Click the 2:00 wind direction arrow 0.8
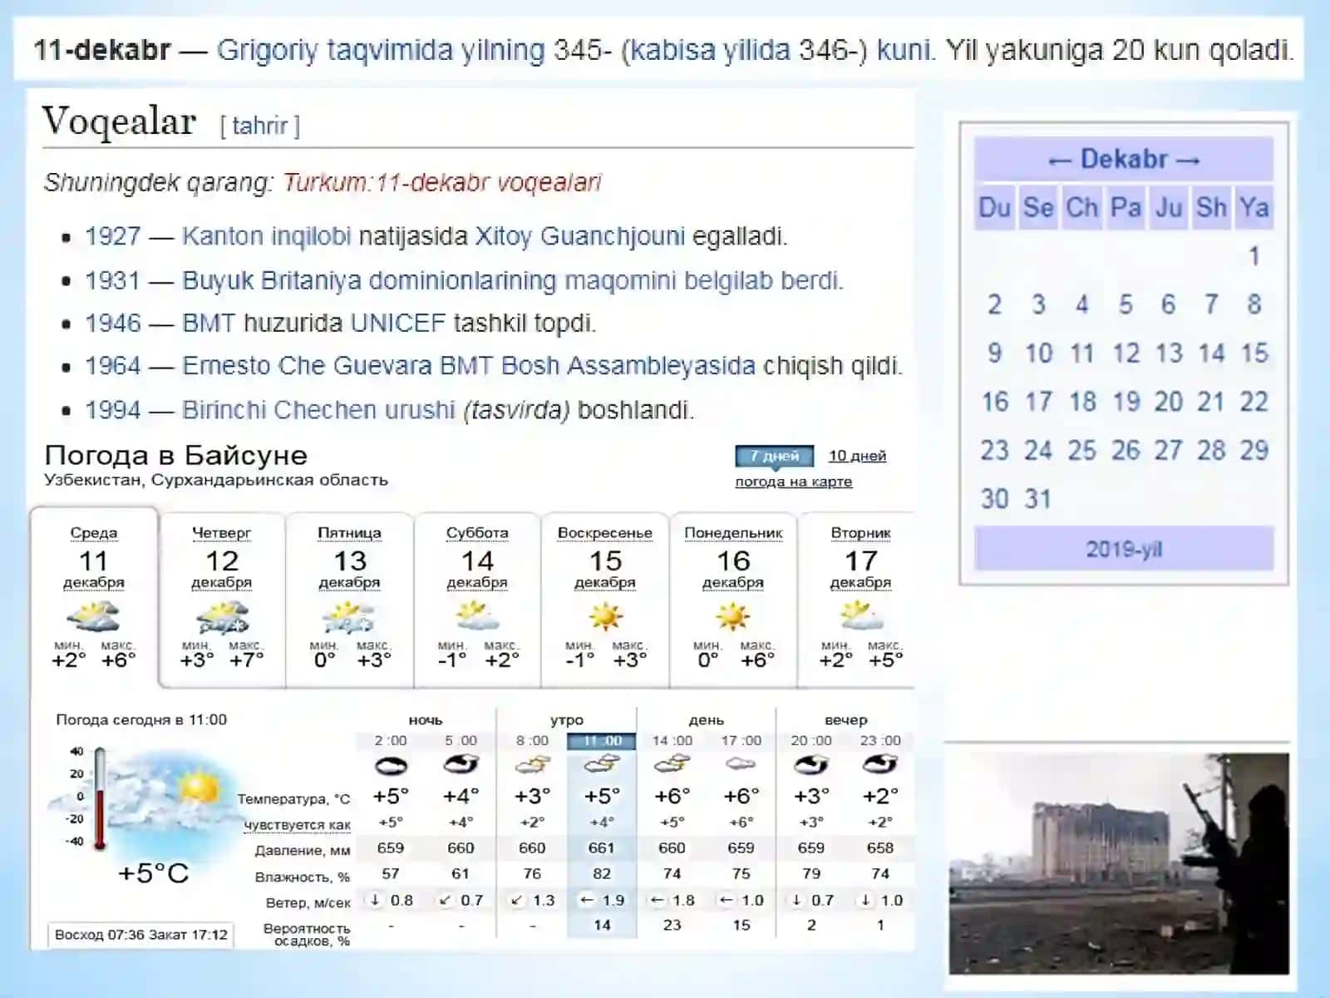Screen dimensions: 1330x998 [376, 900]
